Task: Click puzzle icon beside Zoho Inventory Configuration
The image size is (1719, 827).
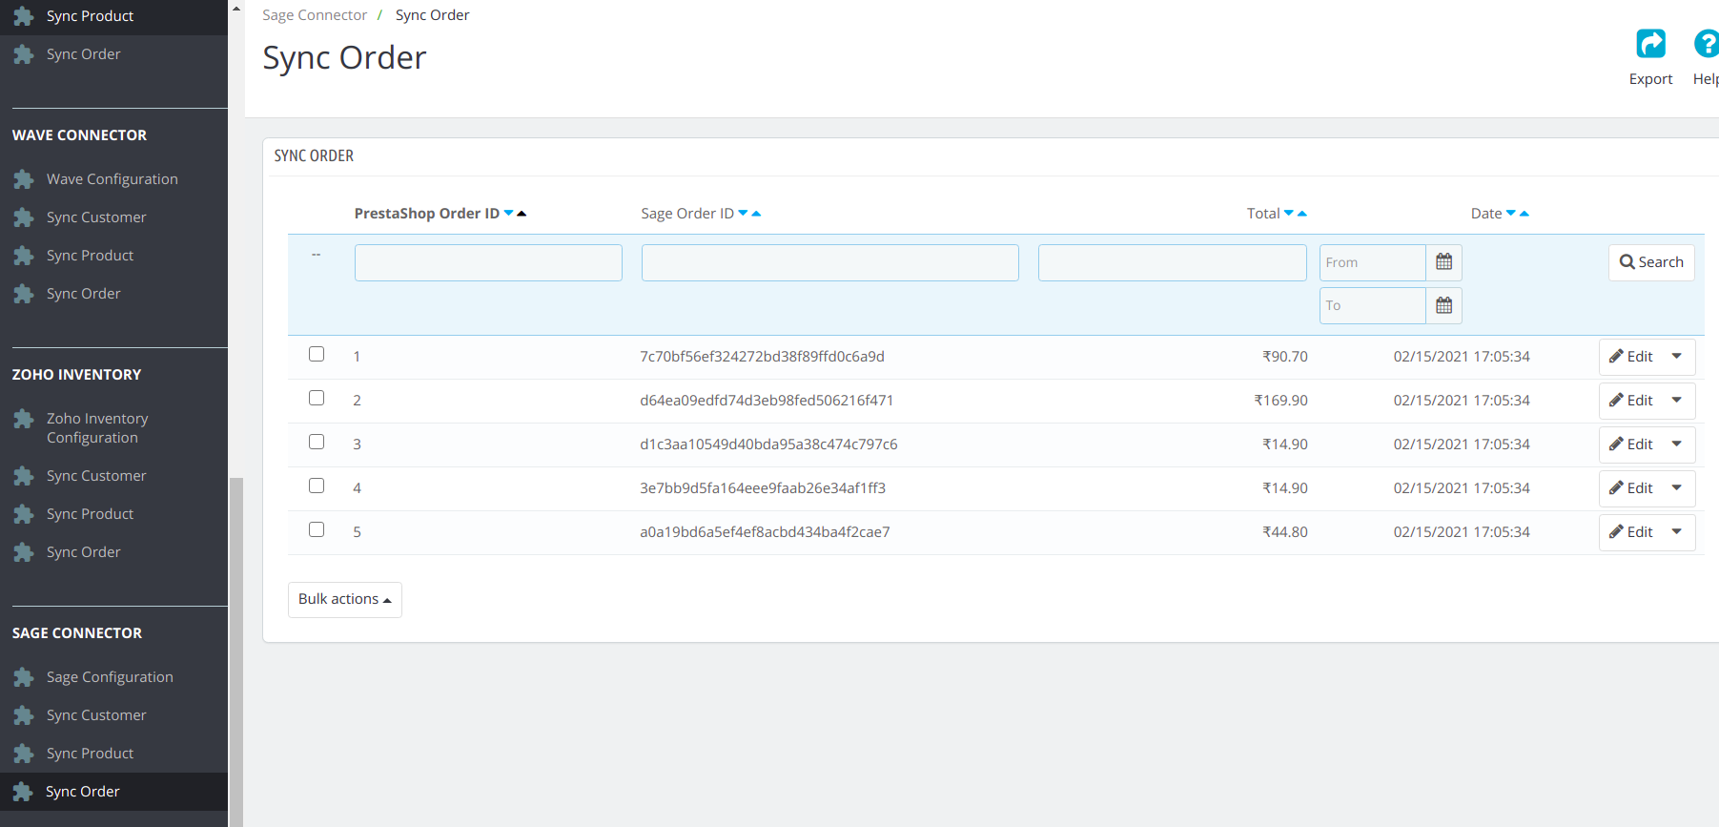Action: click(24, 419)
